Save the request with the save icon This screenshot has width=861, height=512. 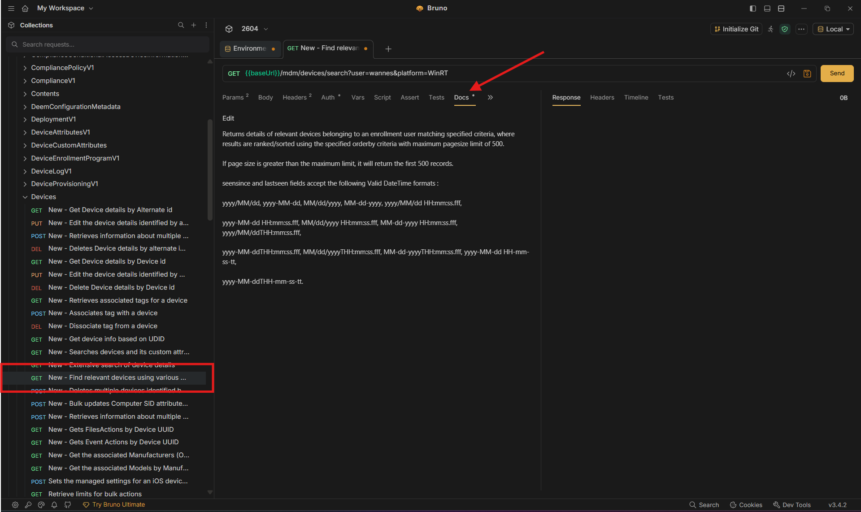807,74
